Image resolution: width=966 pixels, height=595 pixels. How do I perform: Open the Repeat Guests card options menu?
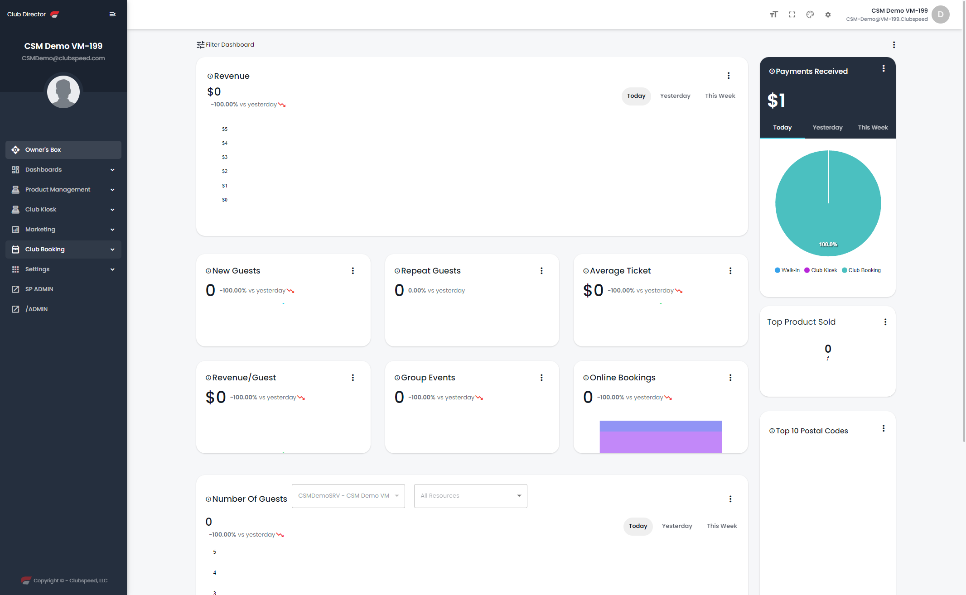pyautogui.click(x=541, y=271)
